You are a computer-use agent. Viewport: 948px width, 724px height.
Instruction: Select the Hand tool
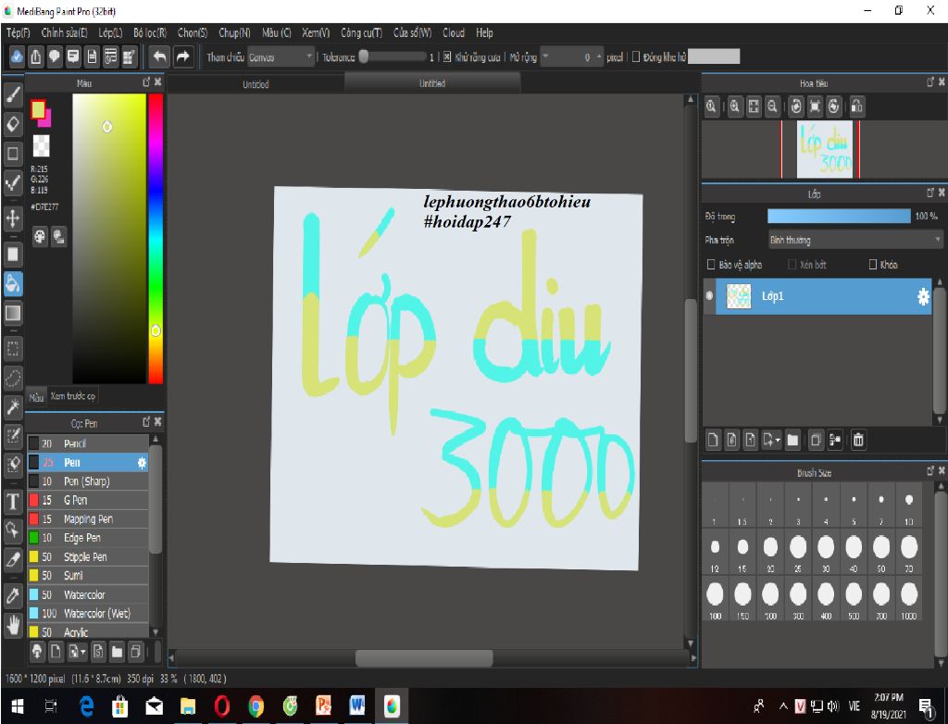[x=13, y=625]
